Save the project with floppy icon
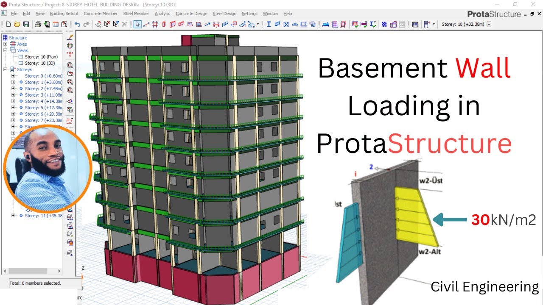 click(x=26, y=25)
